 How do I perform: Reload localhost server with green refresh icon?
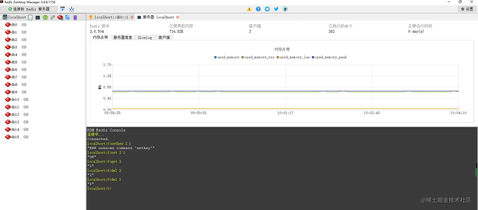click(x=45, y=17)
